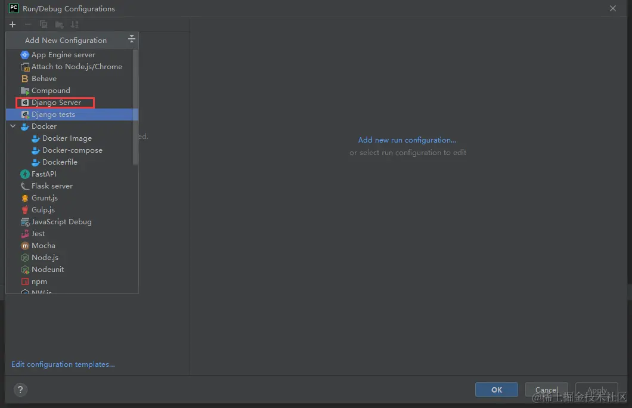
Task: Collapse the Docker tree node chevron
Action: point(13,126)
